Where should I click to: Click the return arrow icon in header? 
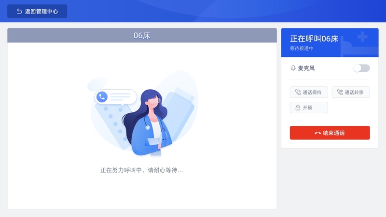(x=19, y=11)
